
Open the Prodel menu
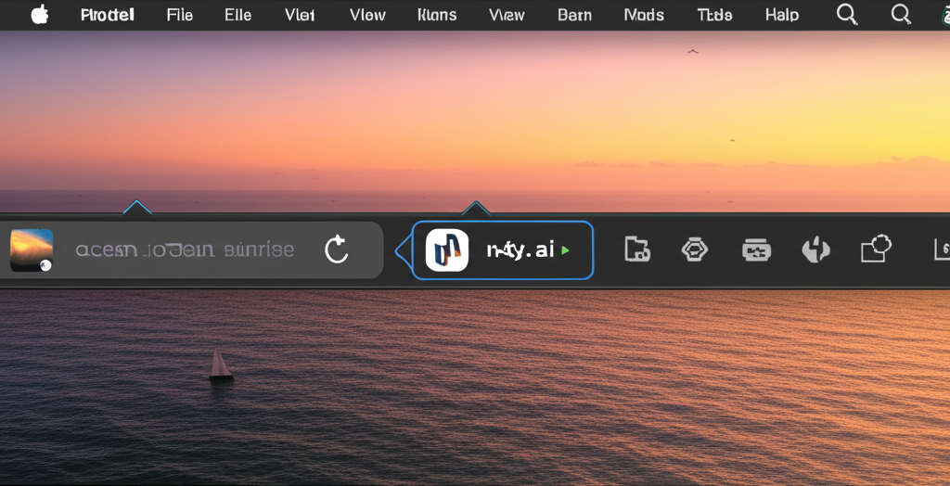pyautogui.click(x=107, y=15)
